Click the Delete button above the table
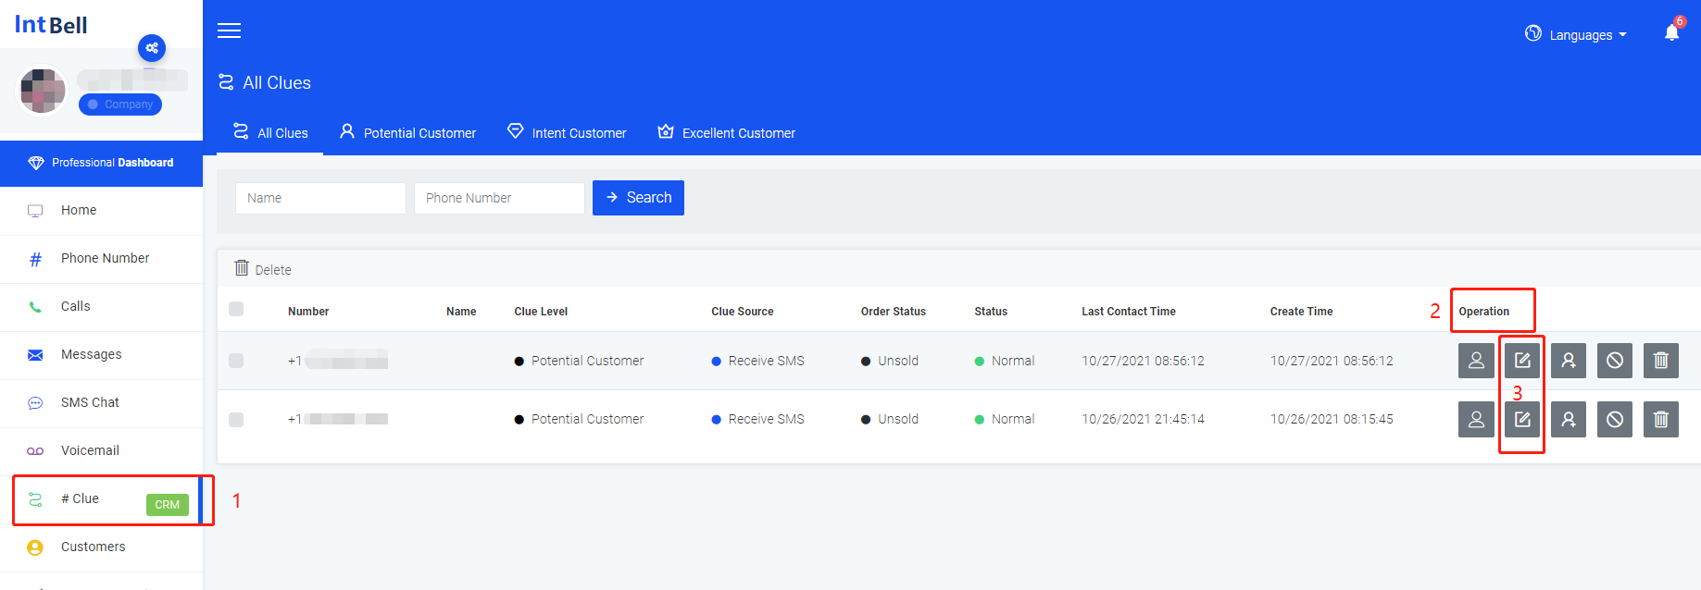The image size is (1701, 590). click(263, 269)
